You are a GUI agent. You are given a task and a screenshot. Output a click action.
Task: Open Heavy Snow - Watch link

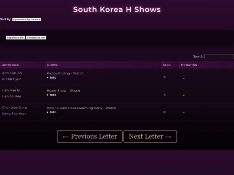click(x=63, y=91)
